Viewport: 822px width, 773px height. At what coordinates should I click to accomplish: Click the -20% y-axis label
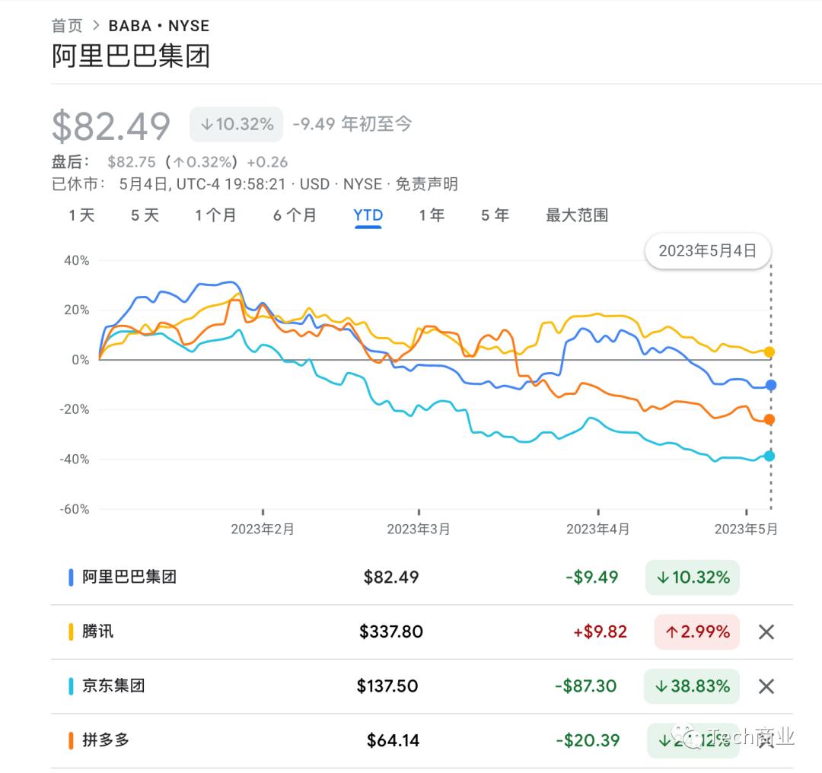tap(75, 409)
